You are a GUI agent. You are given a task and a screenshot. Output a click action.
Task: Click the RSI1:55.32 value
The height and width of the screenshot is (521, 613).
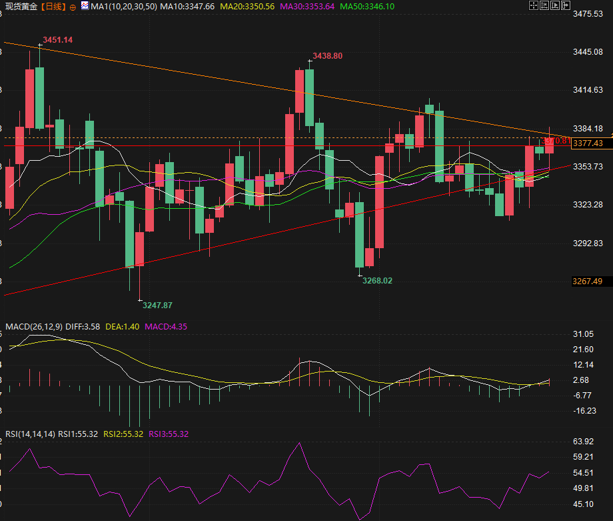78,434
